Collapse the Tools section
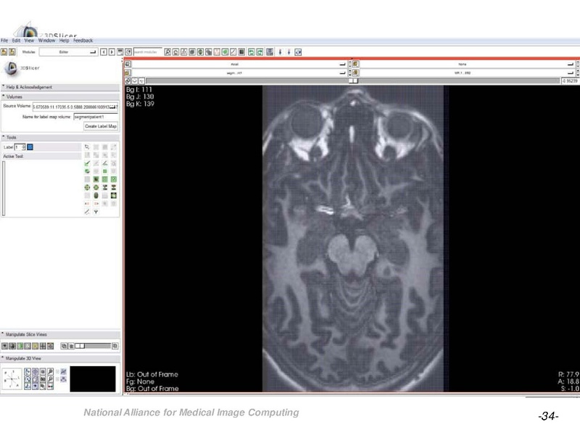 click(60, 138)
